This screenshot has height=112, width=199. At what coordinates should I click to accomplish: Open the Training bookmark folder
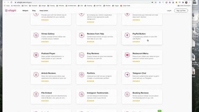pyautogui.click(x=51, y=6)
